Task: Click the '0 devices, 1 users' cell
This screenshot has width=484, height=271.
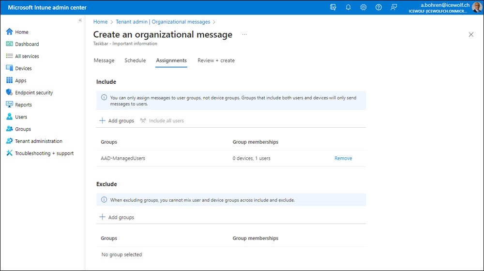Action: (252, 158)
